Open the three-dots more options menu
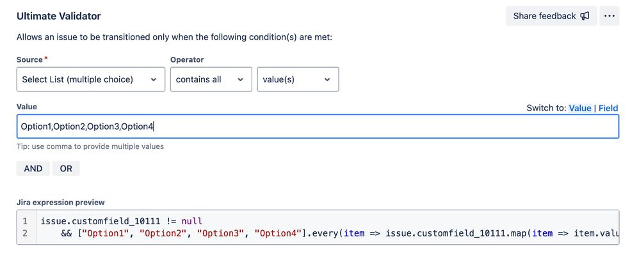The height and width of the screenshot is (262, 639). coord(610,16)
